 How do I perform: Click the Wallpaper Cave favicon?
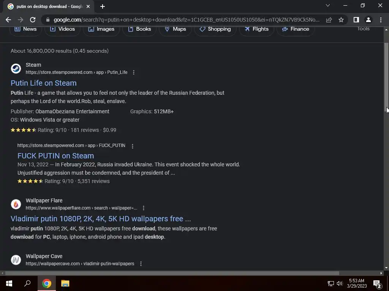[16, 260]
